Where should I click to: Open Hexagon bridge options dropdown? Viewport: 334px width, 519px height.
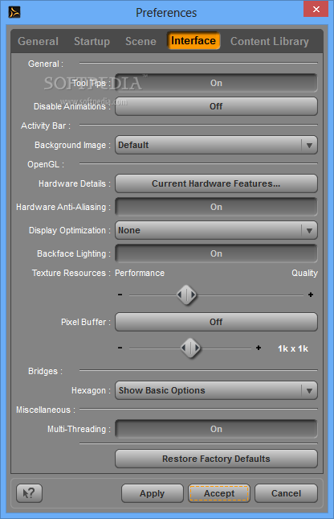click(216, 390)
